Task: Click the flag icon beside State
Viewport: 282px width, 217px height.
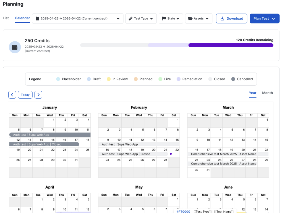Action: [164, 18]
